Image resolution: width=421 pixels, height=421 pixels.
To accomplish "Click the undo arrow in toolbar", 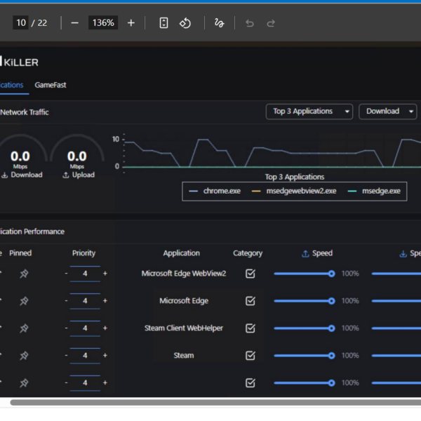I will pyautogui.click(x=250, y=23).
